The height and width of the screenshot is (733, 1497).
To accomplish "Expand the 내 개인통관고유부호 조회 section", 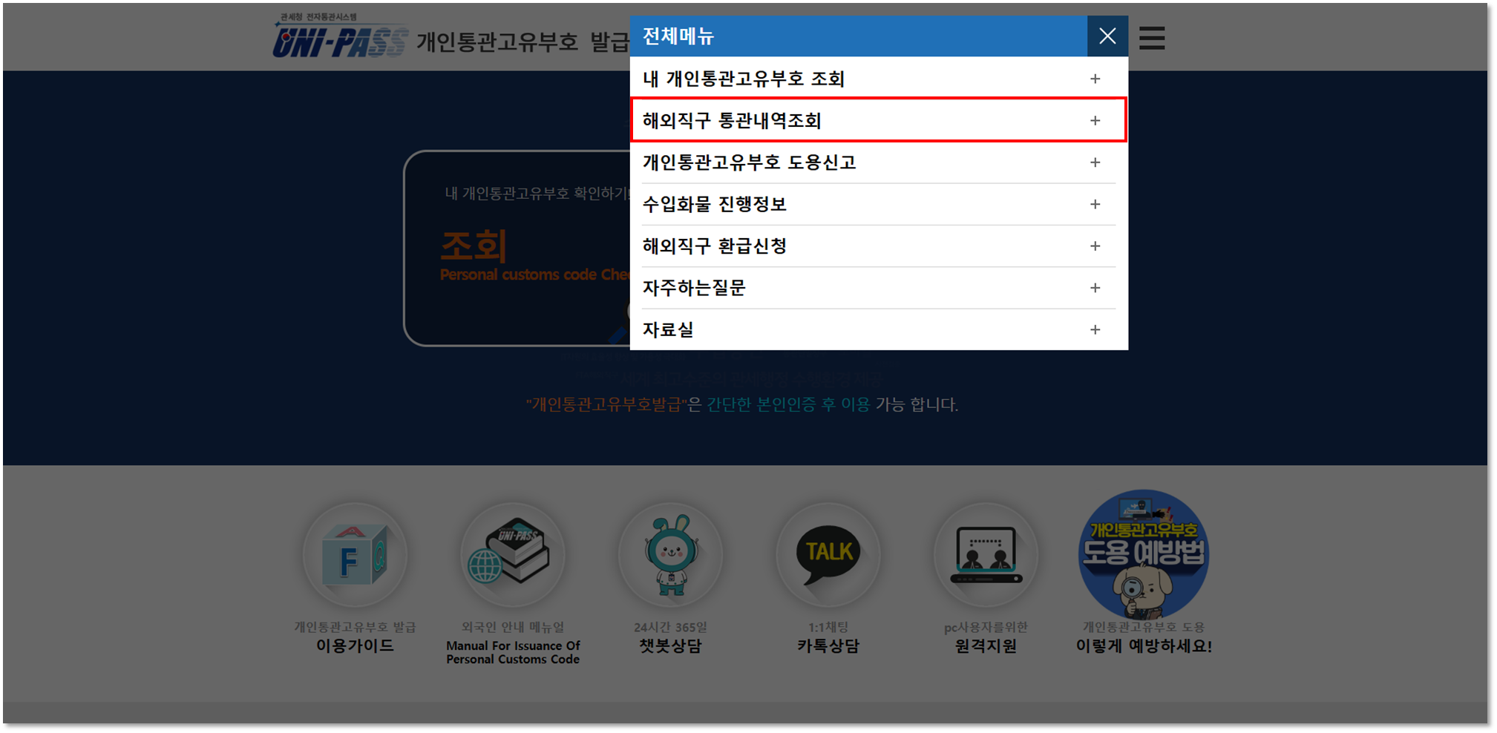I will tap(1095, 78).
